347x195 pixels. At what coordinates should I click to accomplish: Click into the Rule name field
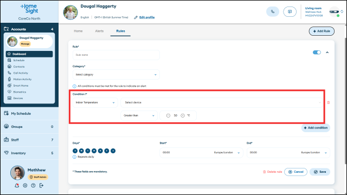coord(116,55)
